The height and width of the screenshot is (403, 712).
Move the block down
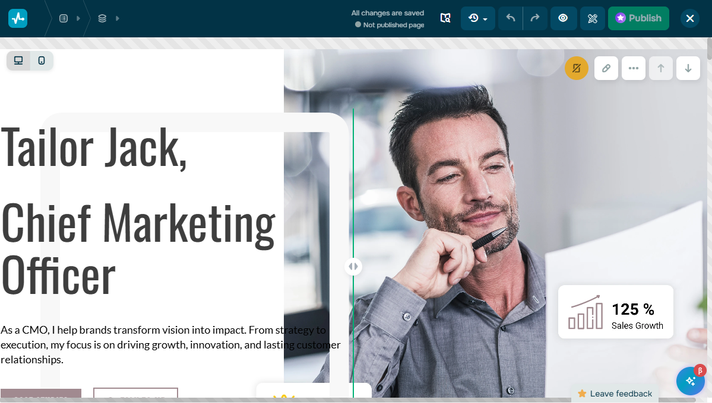click(688, 69)
